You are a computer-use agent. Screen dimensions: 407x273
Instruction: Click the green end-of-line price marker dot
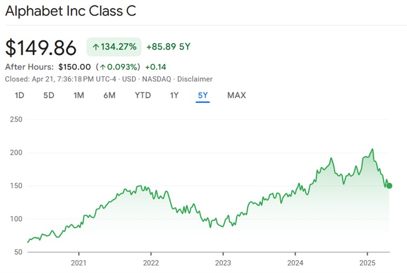coord(389,185)
